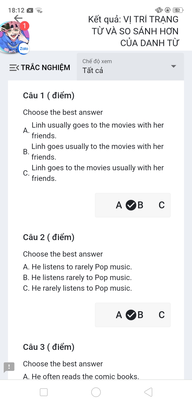Select answer A for Câu 1
The width and height of the screenshot is (192, 405).
point(119,205)
